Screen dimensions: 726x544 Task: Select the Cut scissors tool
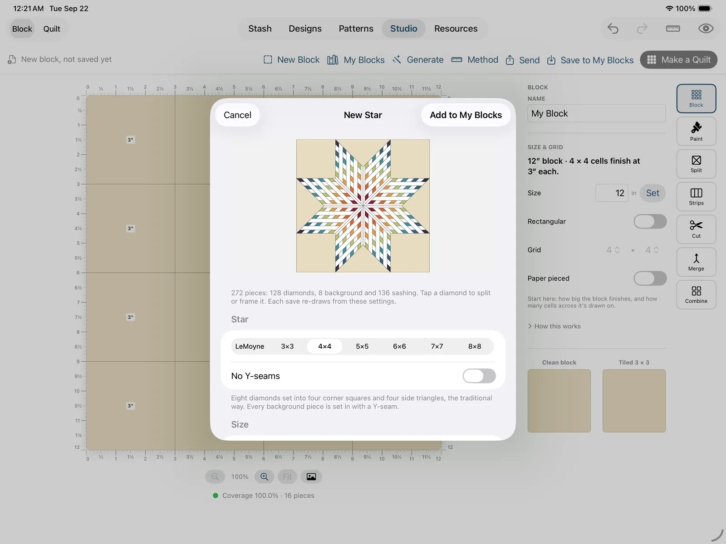[x=696, y=229]
